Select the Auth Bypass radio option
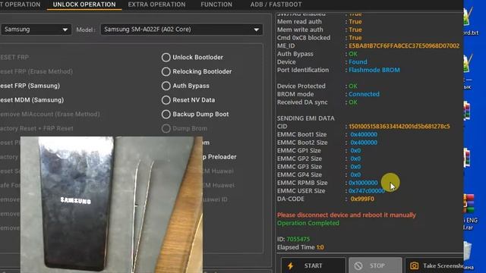Image resolution: width=486 pixels, height=273 pixels. click(x=166, y=86)
